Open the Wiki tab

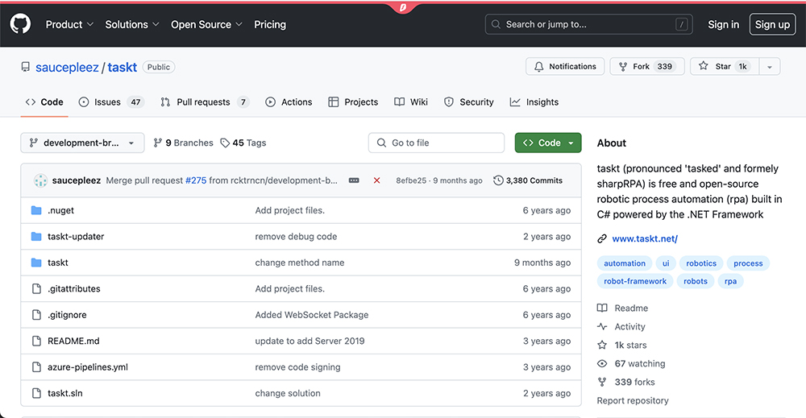[x=411, y=102]
